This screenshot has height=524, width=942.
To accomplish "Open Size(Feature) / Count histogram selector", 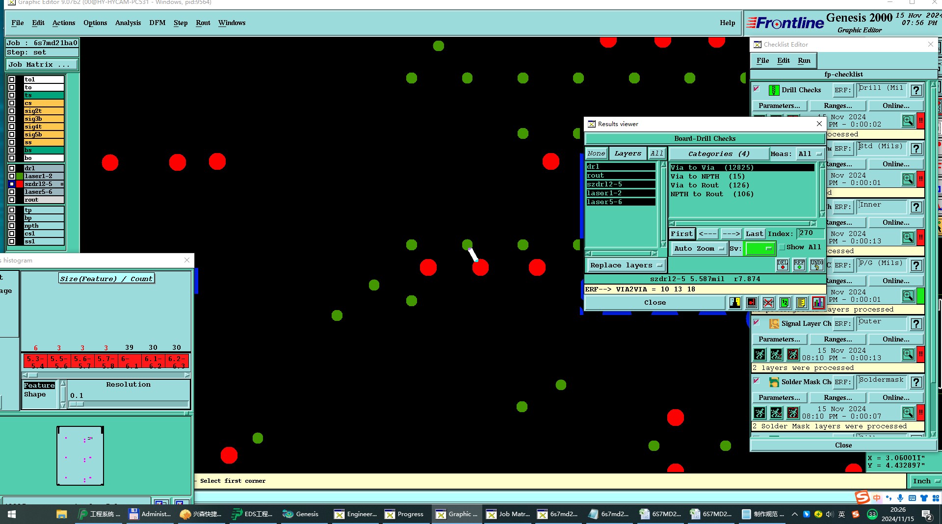I will click(x=106, y=279).
